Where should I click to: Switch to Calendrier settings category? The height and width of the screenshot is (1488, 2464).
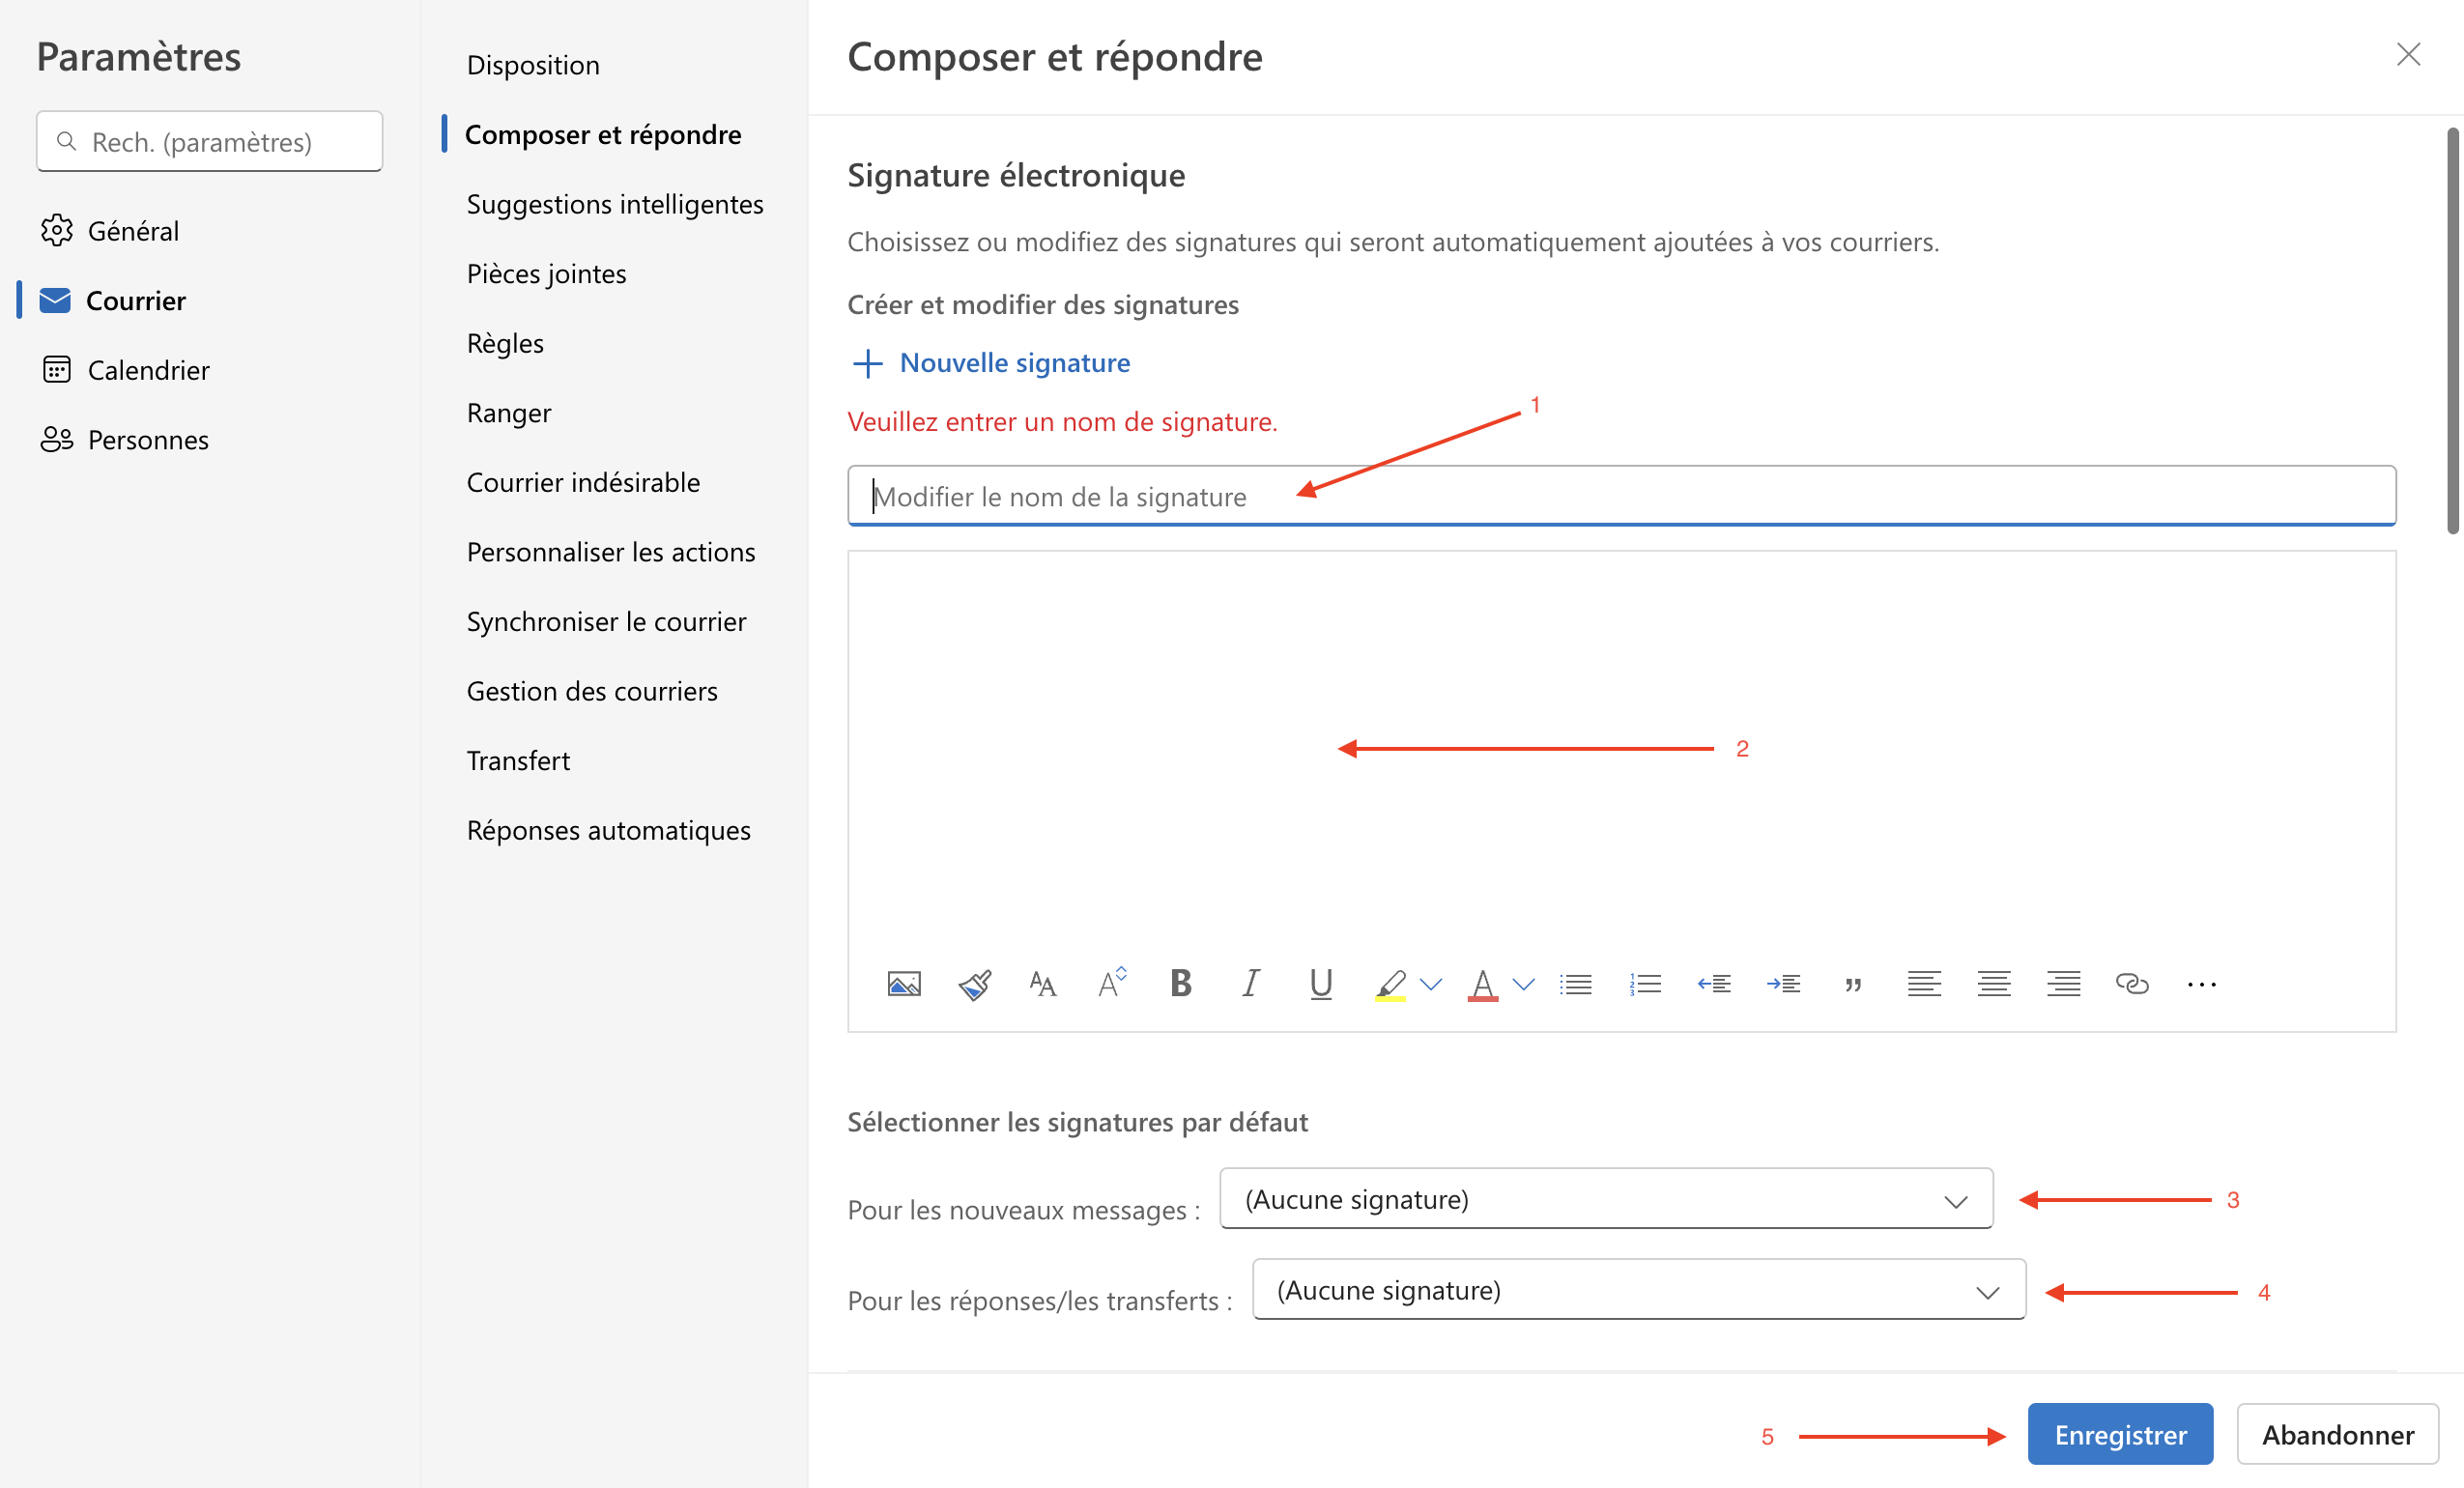point(148,370)
